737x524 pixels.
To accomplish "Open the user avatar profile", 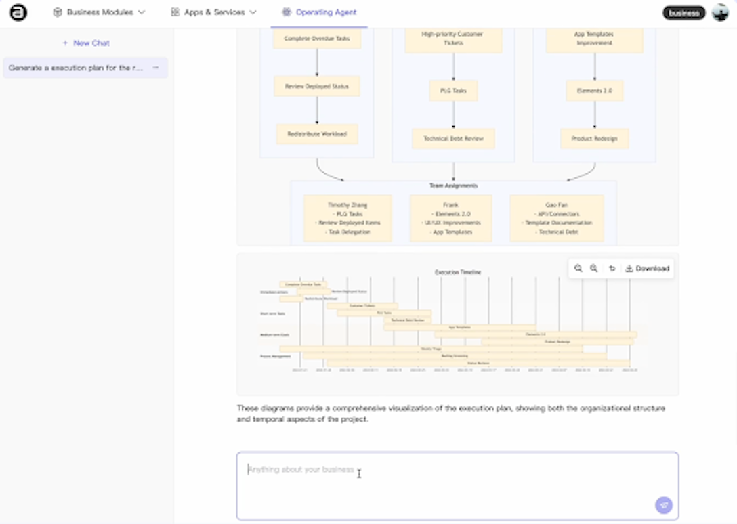I will [x=719, y=12].
